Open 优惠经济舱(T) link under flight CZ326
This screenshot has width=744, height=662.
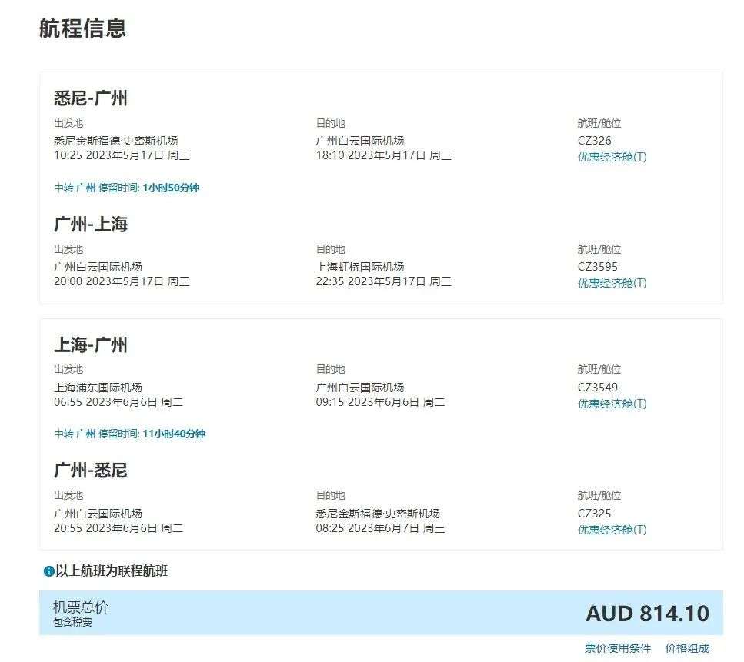click(x=612, y=157)
